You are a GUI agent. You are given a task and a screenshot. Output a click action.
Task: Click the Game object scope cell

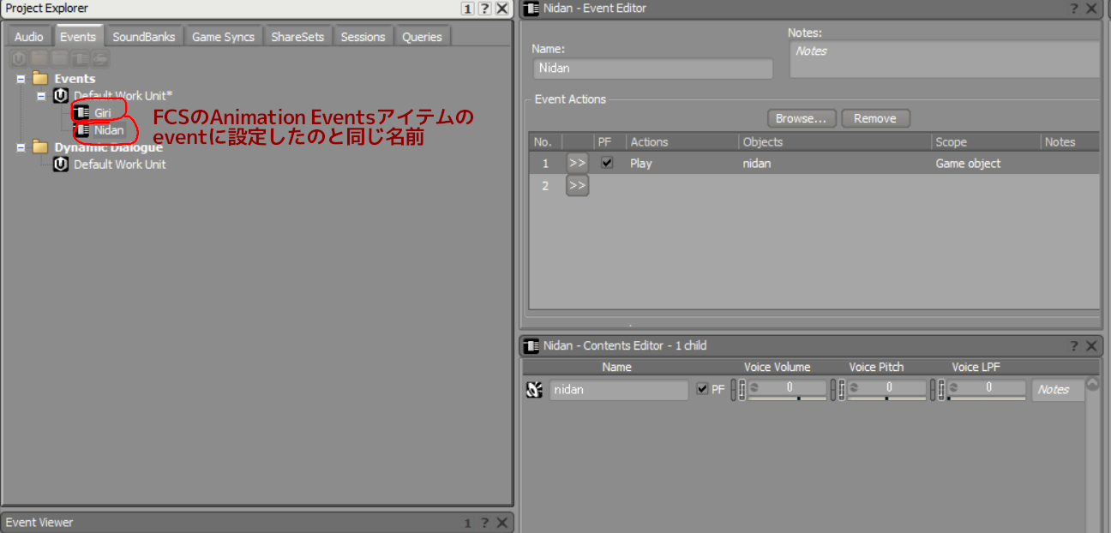pyautogui.click(x=986, y=163)
